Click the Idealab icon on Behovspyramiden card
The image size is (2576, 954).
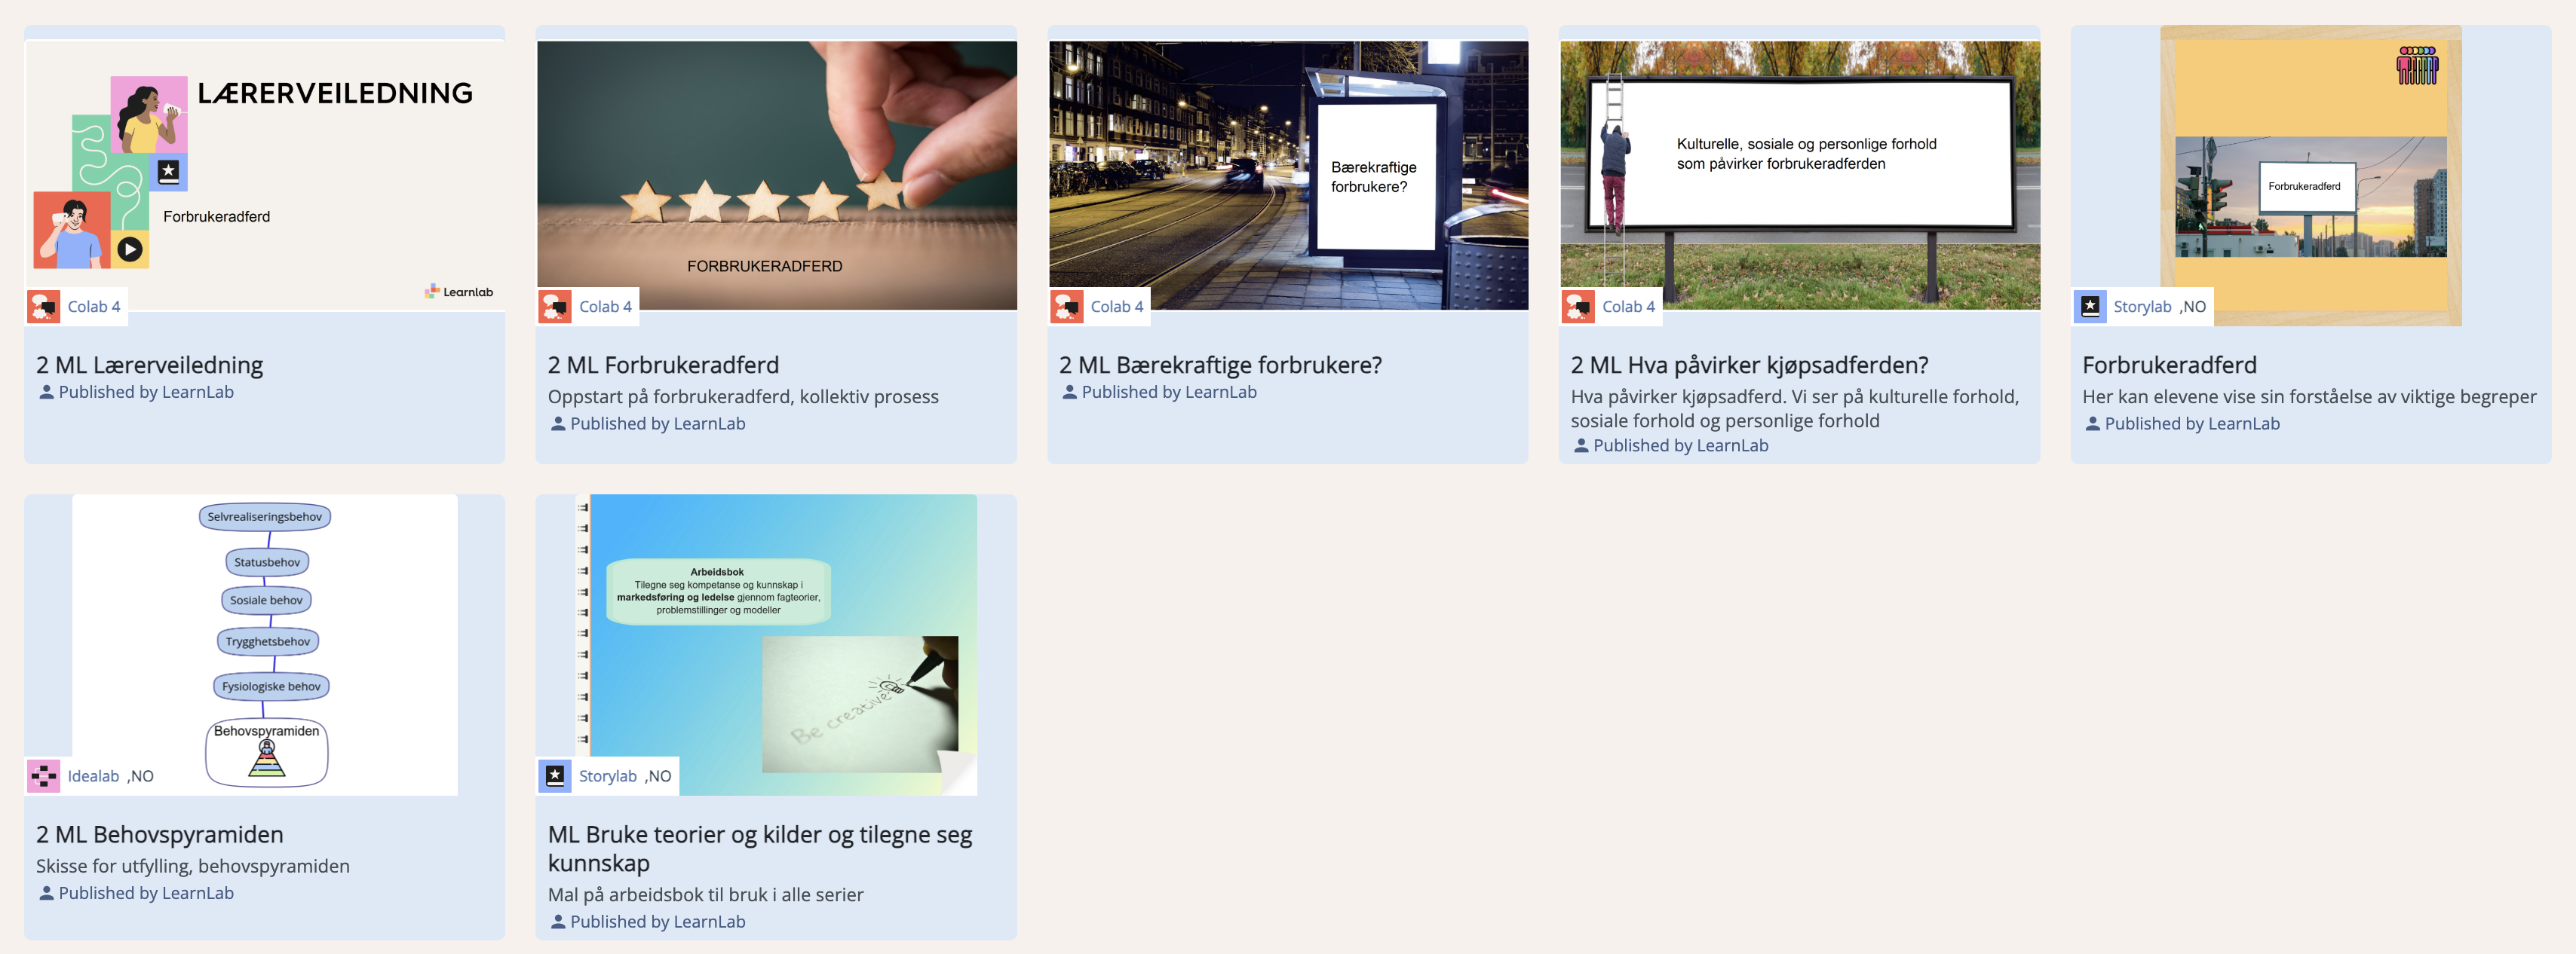click(x=43, y=776)
